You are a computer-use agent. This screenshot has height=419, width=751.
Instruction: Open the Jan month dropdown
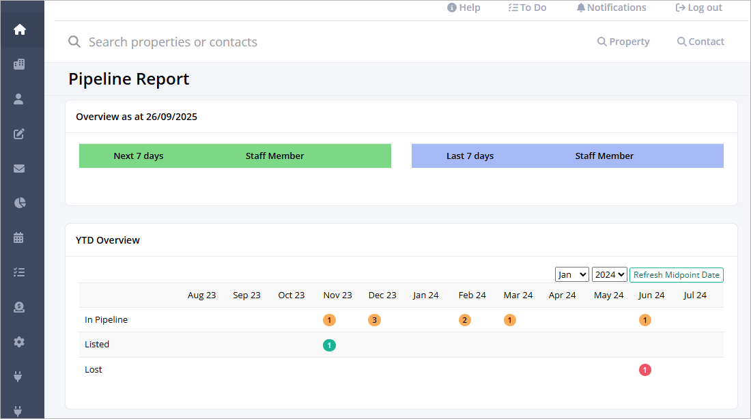coord(572,274)
